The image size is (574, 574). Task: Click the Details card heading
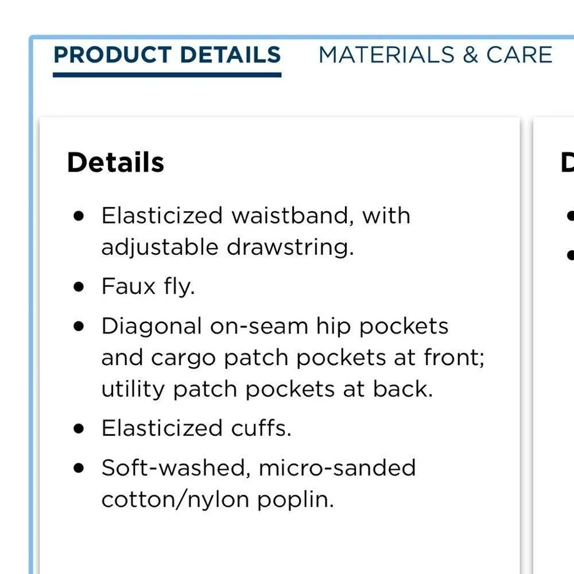pyautogui.click(x=115, y=162)
